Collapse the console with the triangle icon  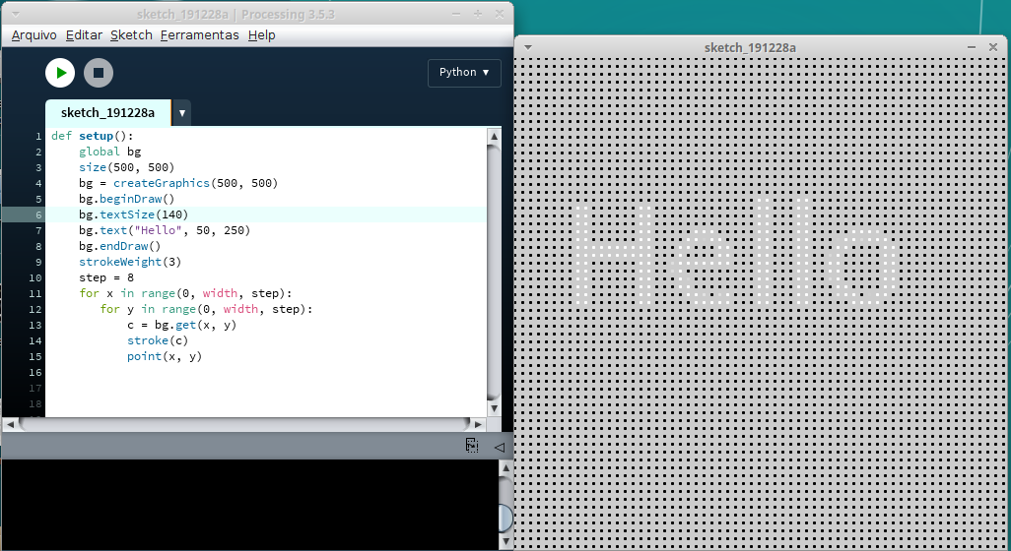[x=499, y=447]
